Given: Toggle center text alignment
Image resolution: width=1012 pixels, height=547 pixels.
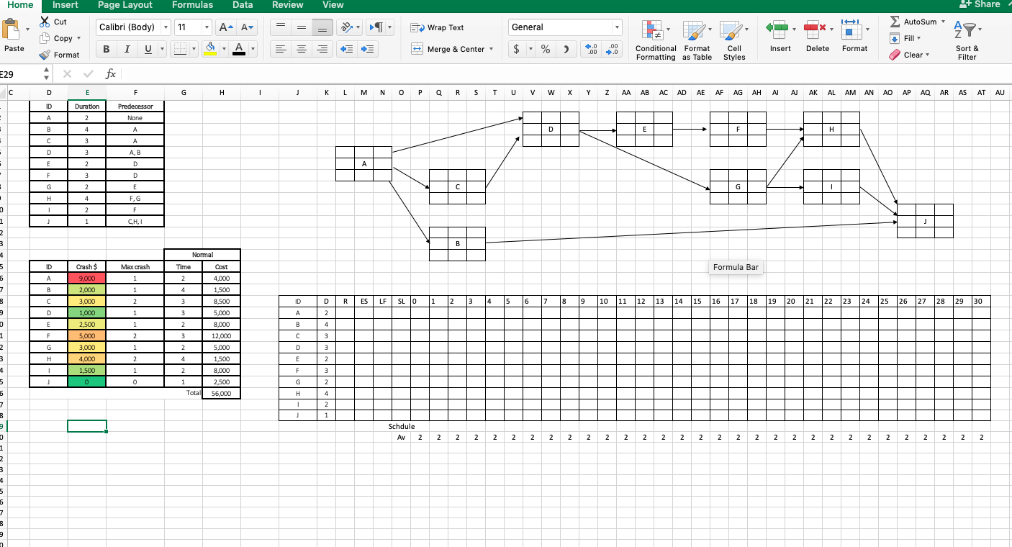Looking at the screenshot, I should coord(301,49).
